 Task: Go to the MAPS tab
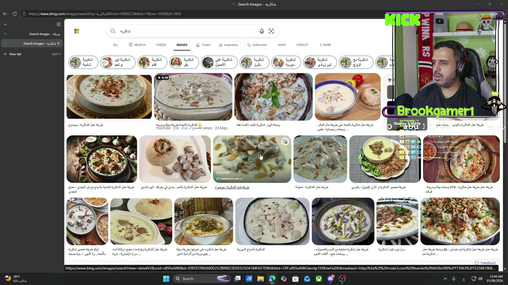coord(282,45)
